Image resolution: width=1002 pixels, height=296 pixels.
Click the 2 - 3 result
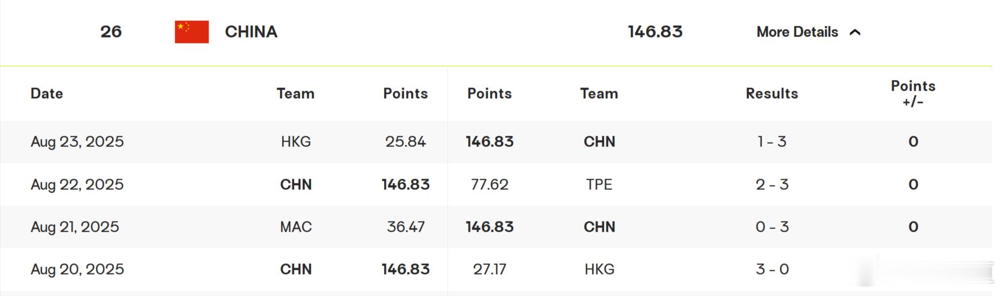[x=772, y=184]
